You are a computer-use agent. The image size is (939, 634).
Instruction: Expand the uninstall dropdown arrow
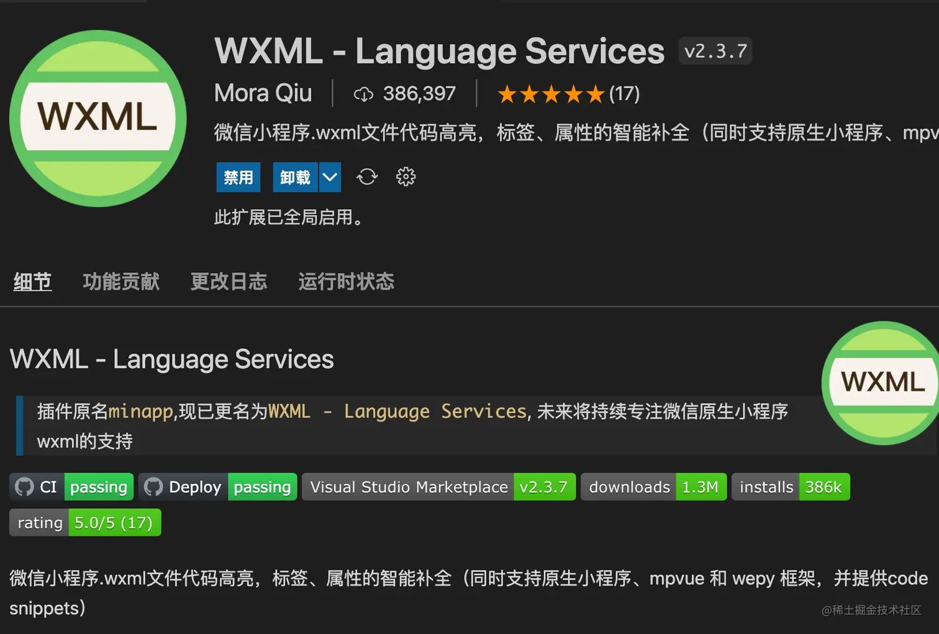(330, 177)
